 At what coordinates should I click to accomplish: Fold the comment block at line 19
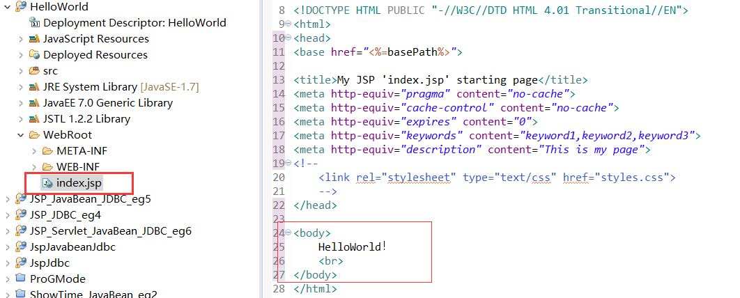[288, 163]
